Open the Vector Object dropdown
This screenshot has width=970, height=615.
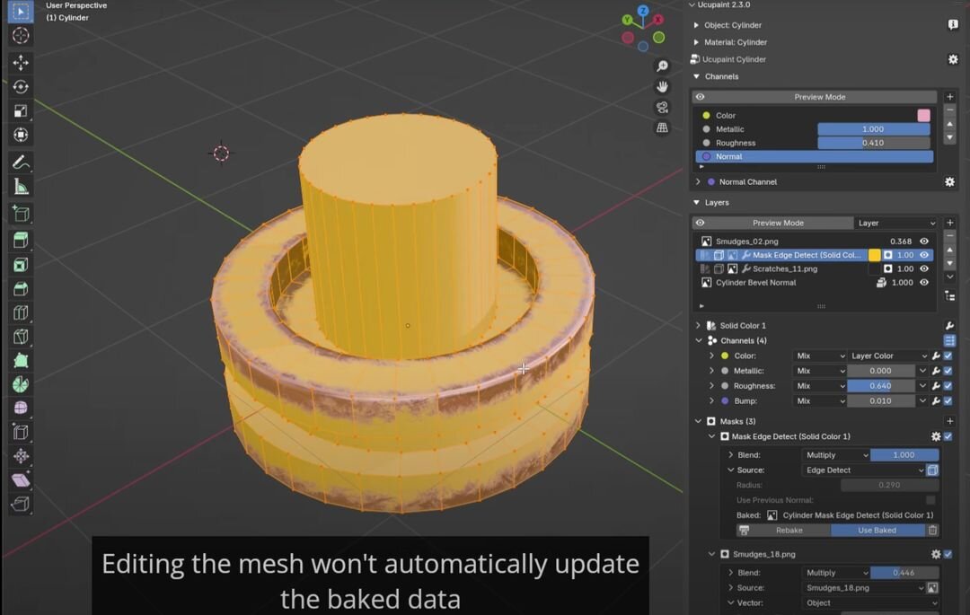click(869, 603)
